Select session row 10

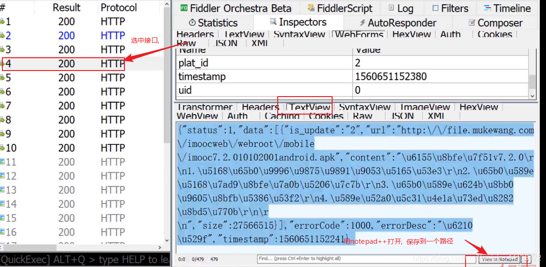pyautogui.click(x=82, y=148)
